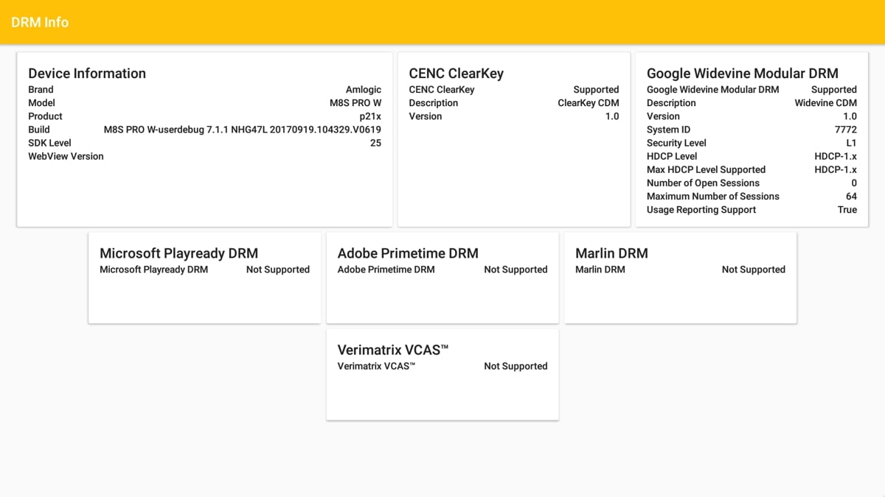Click the Product value p21x

(370, 116)
